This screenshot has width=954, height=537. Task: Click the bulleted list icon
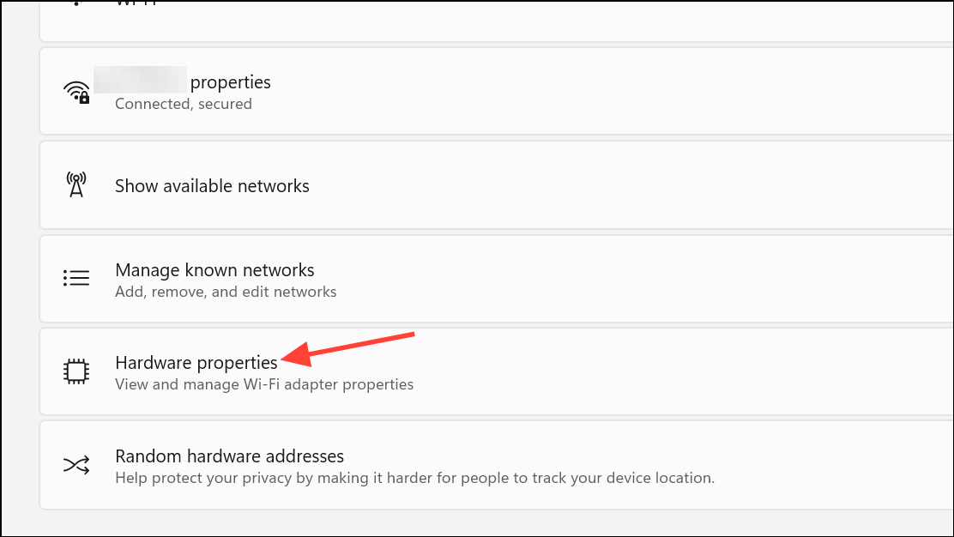(76, 278)
